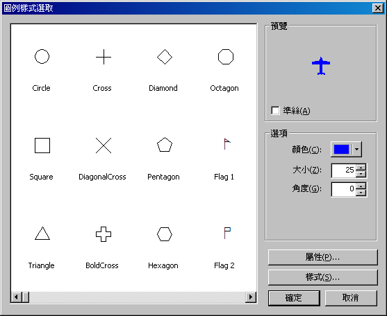The width and height of the screenshot is (387, 316).
Task: Select the DiagonalCross symbol
Action: point(104,146)
